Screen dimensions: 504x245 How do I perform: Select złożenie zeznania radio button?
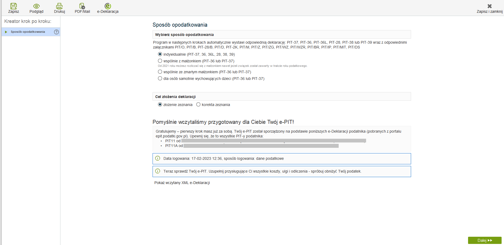pyautogui.click(x=160, y=105)
